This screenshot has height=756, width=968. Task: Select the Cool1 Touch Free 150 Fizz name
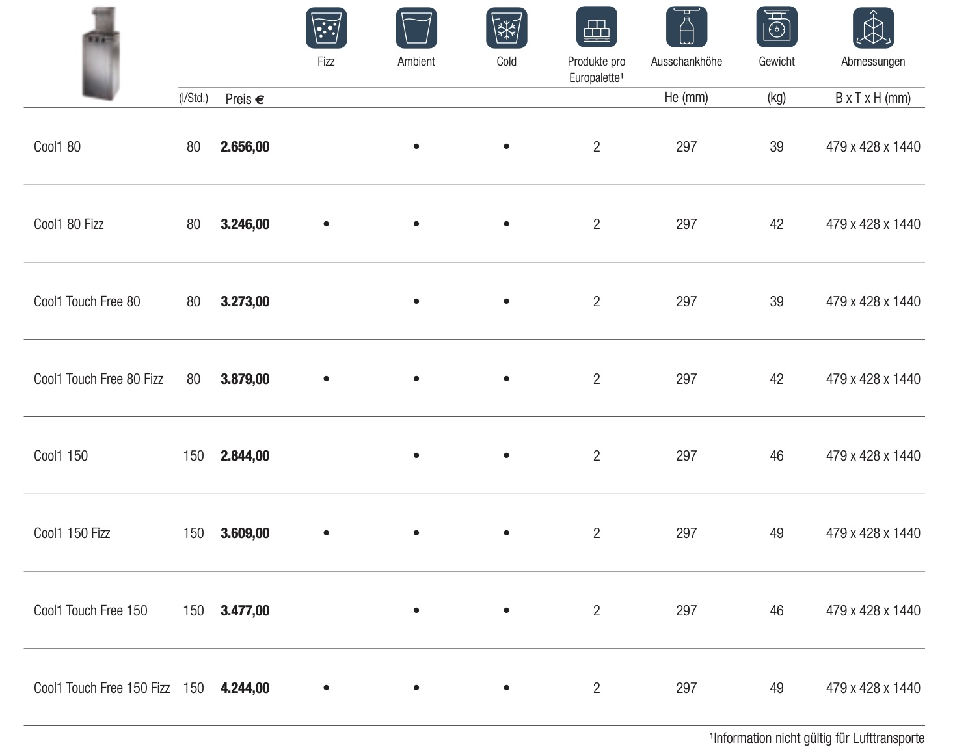(x=101, y=688)
